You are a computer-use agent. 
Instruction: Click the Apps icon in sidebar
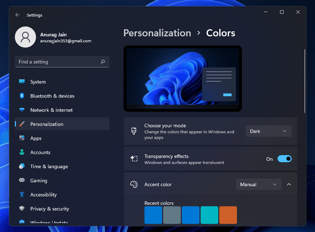(x=22, y=138)
